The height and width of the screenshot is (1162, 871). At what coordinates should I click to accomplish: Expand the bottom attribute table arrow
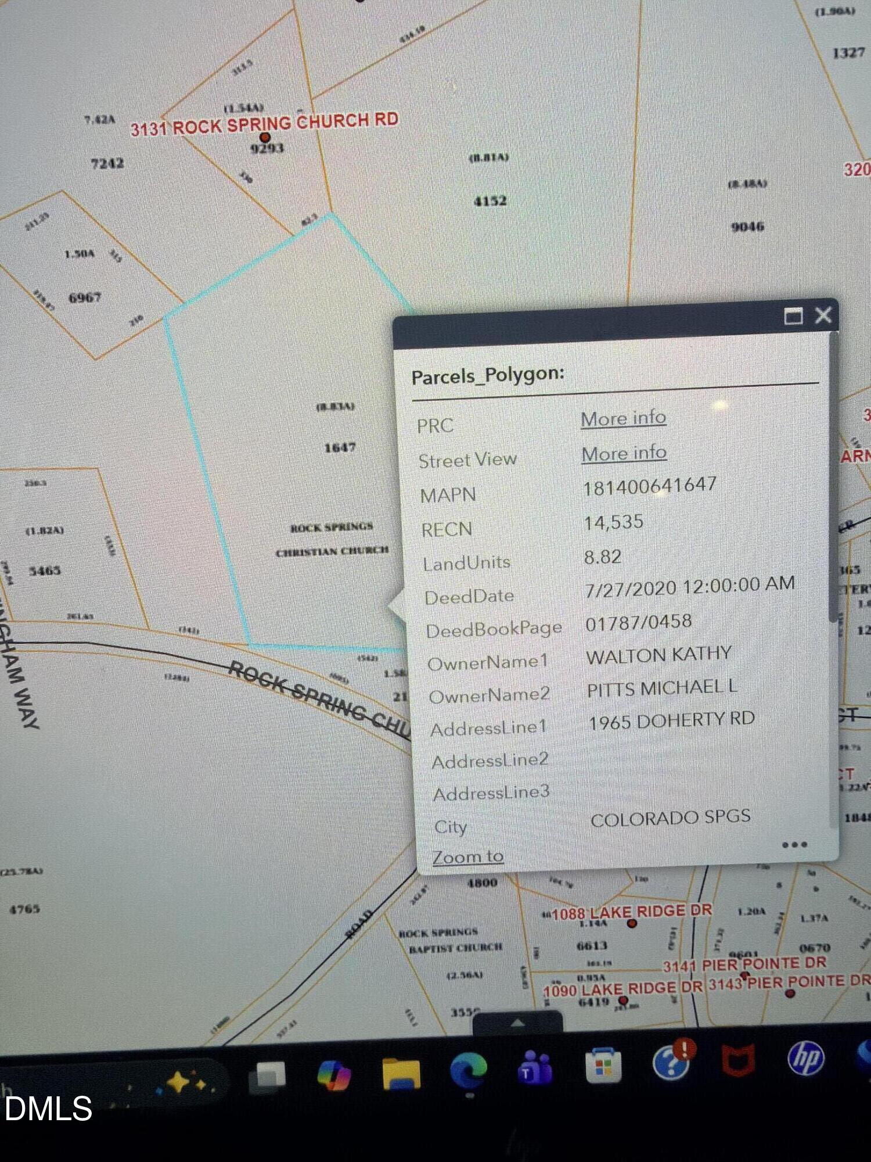tap(517, 1023)
